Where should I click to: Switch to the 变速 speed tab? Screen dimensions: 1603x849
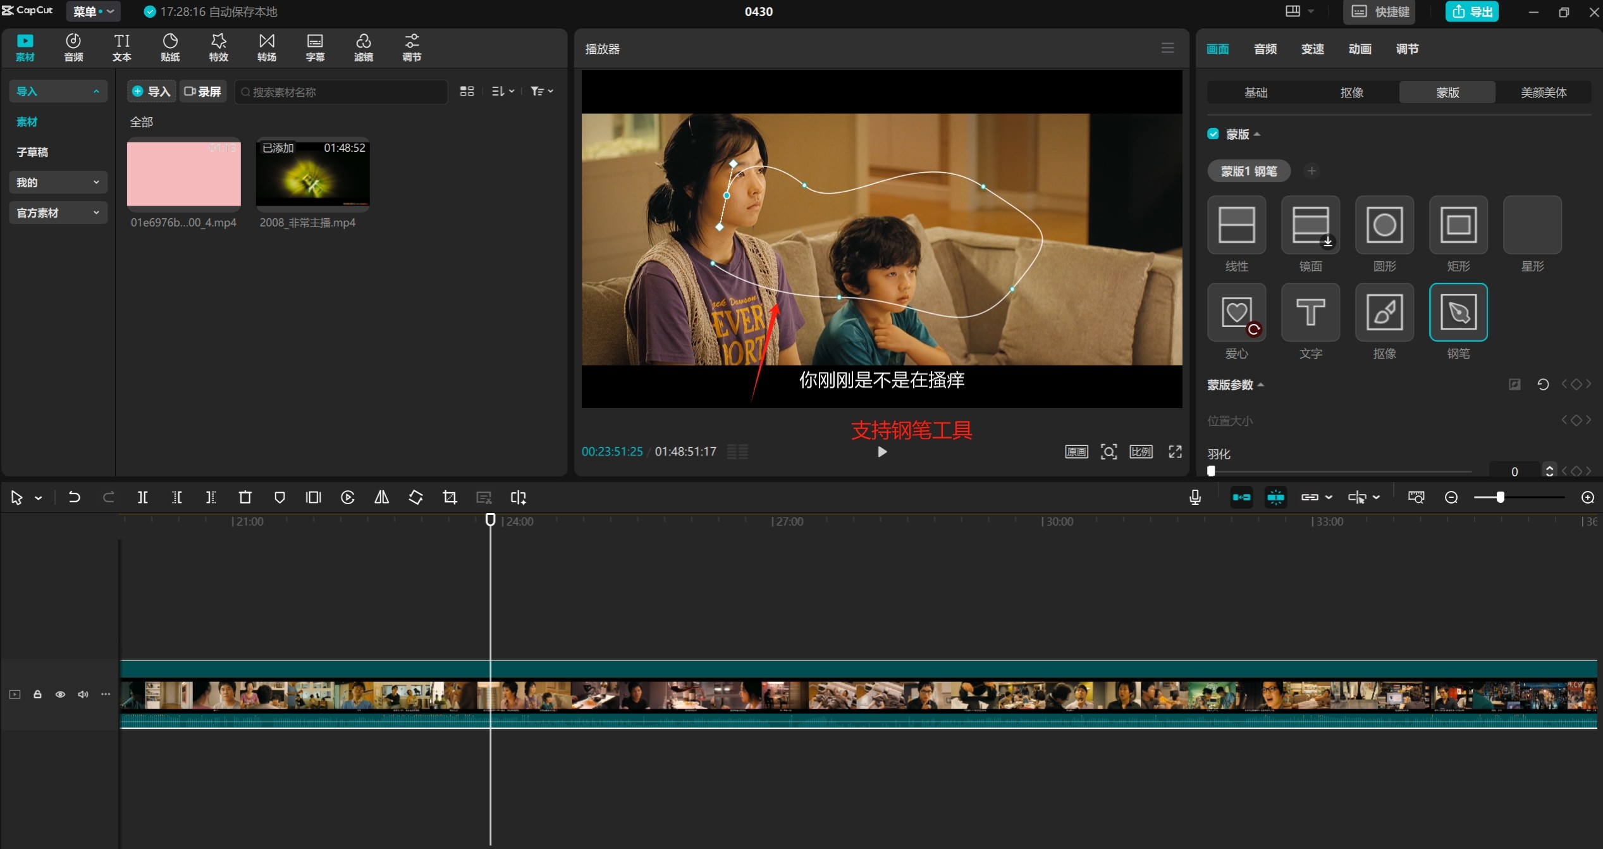click(1312, 49)
